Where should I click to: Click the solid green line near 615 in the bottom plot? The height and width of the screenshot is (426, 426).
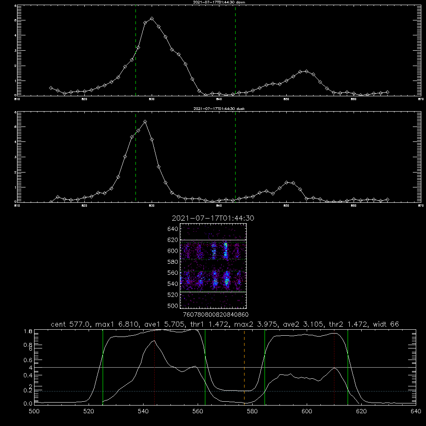point(348,367)
